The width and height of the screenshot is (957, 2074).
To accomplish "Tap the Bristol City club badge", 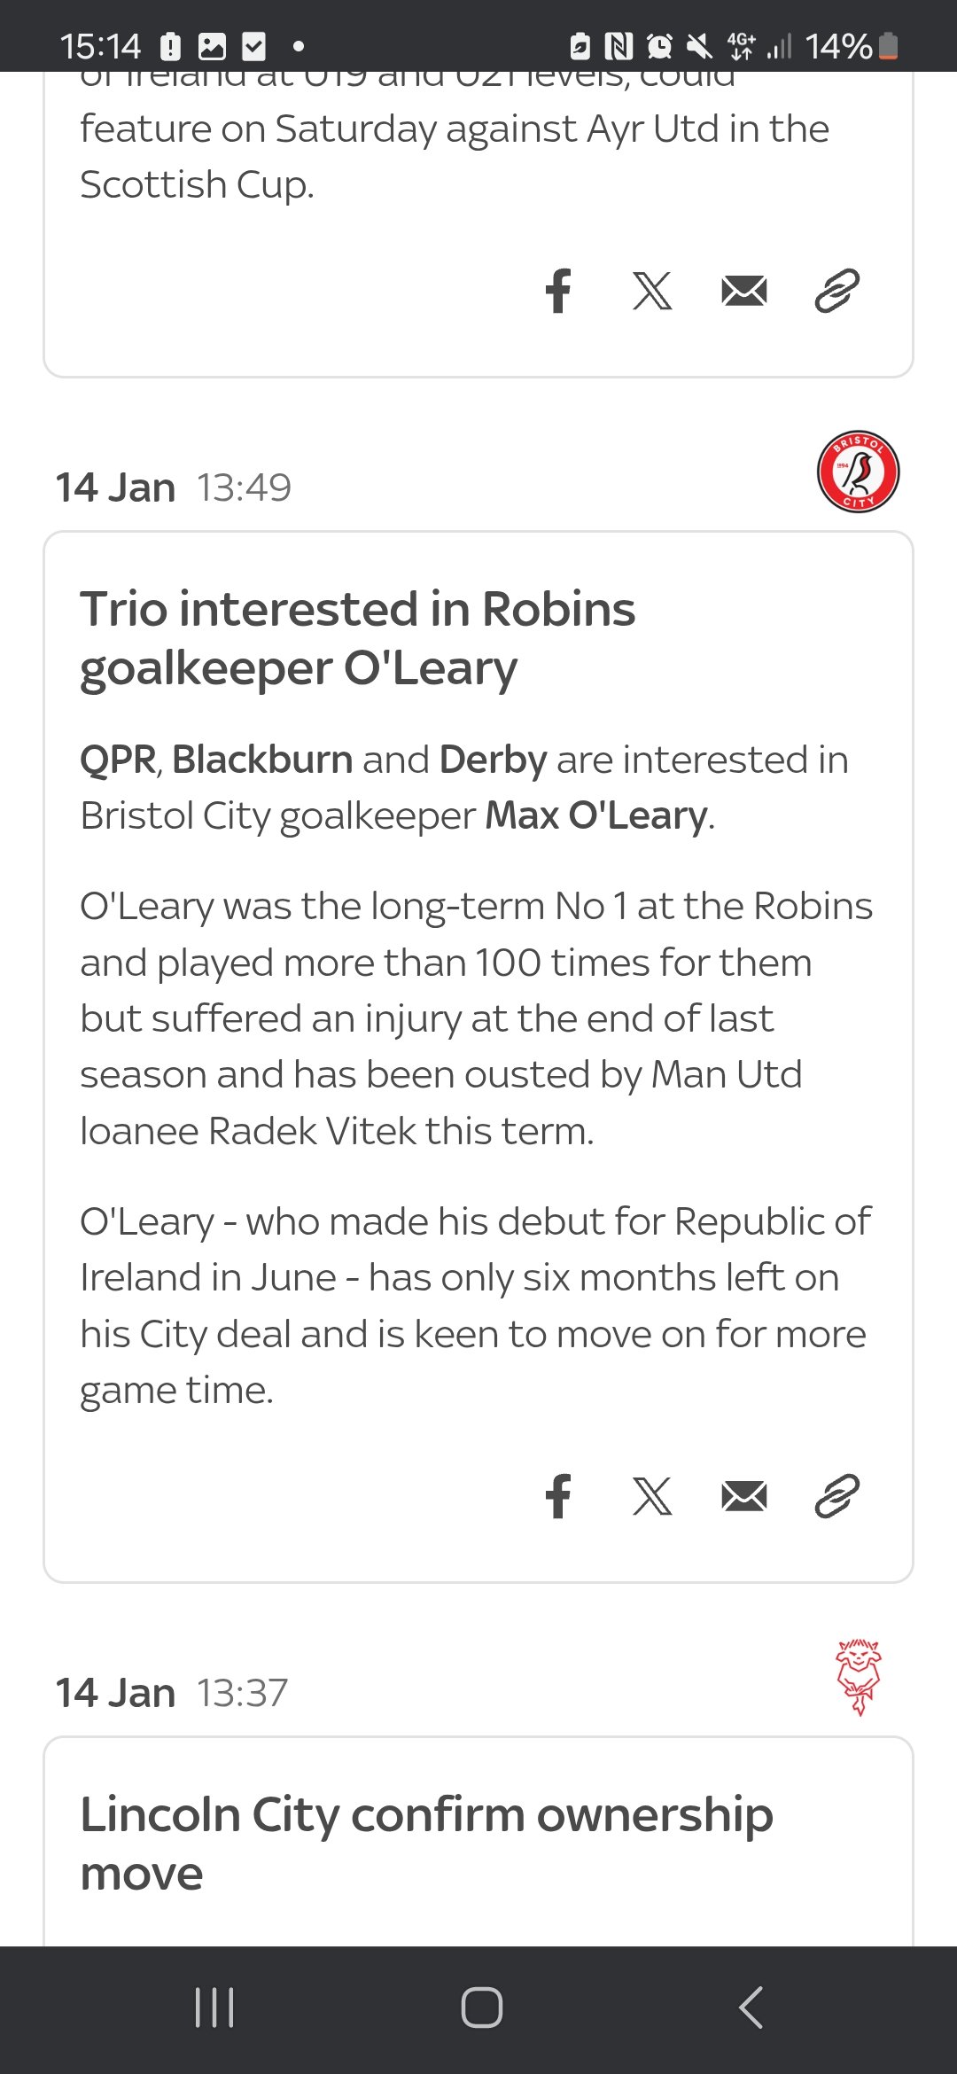I will tap(858, 472).
